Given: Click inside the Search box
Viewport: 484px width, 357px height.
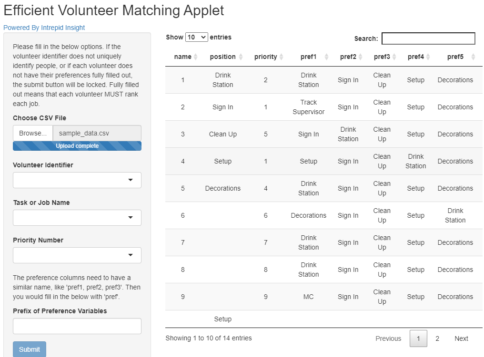Looking at the screenshot, I should pyautogui.click(x=428, y=39).
